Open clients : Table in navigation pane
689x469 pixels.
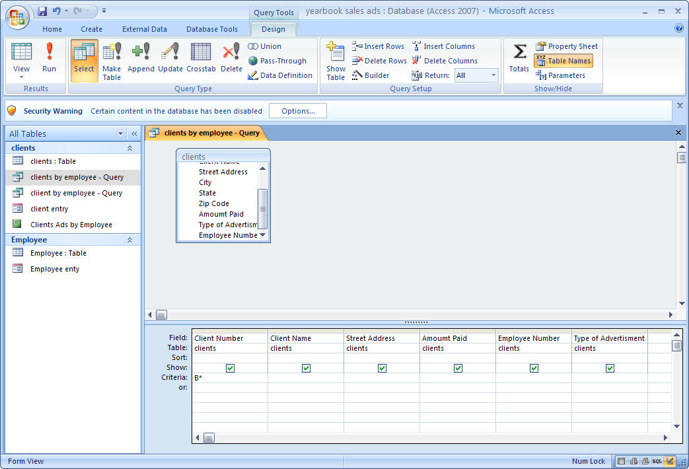click(x=53, y=161)
